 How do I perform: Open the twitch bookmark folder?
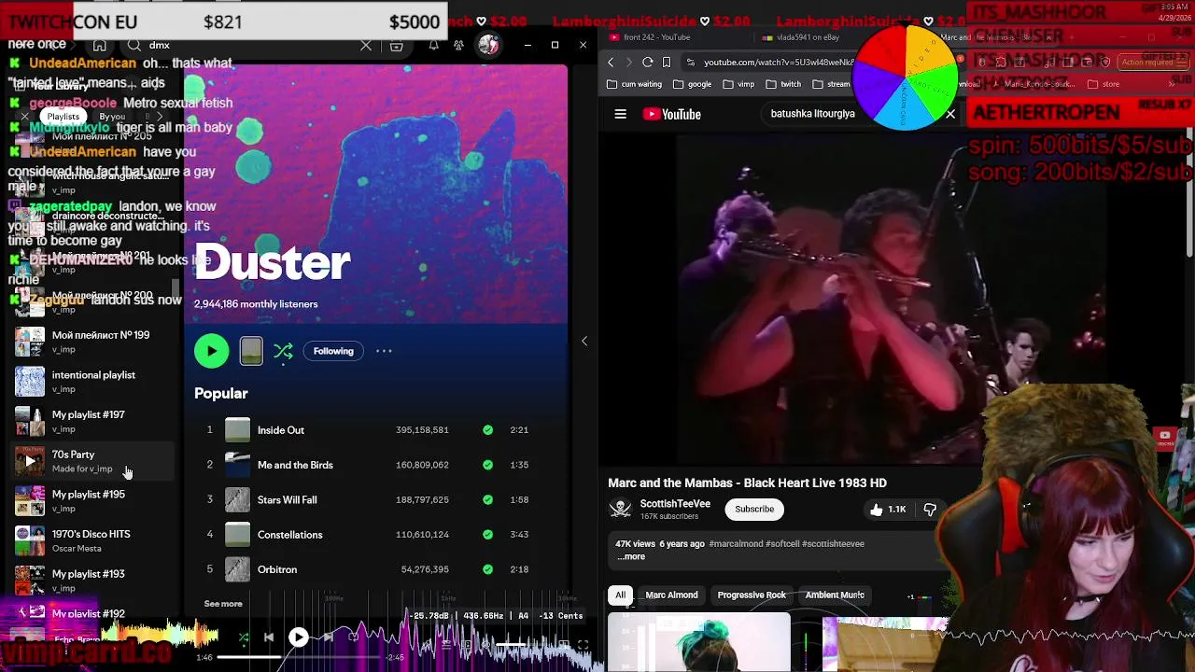pyautogui.click(x=784, y=84)
